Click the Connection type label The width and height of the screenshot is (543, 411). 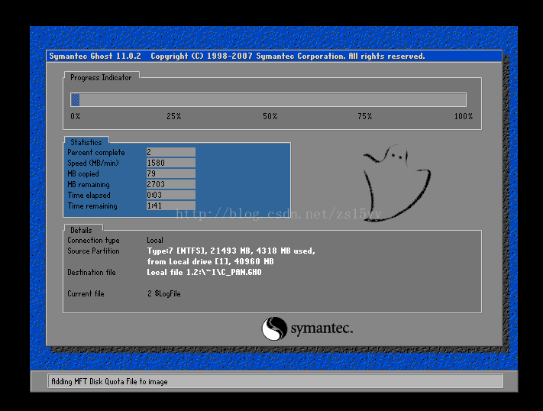coord(93,241)
